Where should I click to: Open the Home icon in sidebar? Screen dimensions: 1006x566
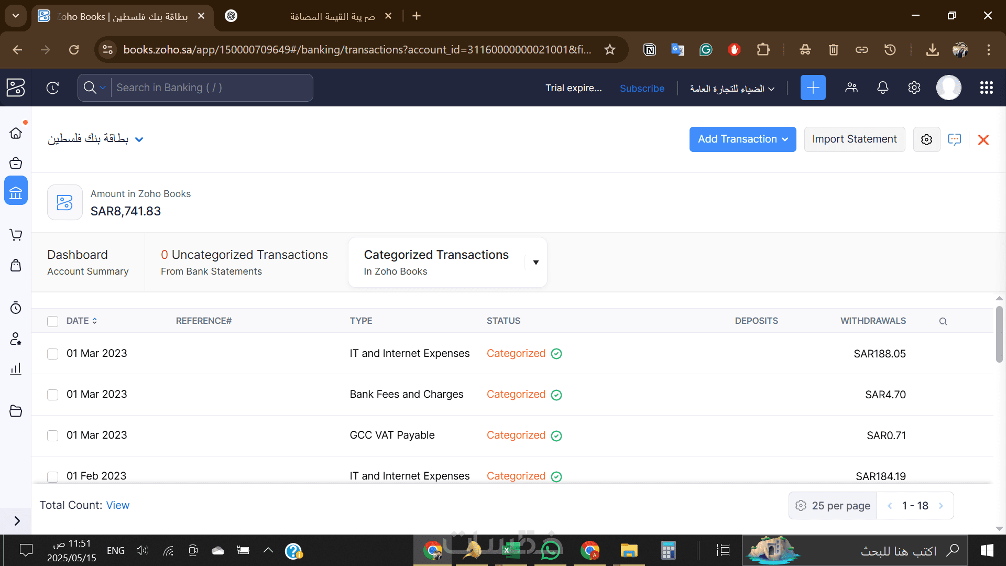point(16,133)
